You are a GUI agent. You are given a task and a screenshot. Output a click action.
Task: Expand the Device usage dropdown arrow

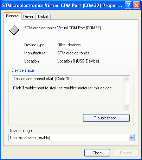click(x=131, y=138)
